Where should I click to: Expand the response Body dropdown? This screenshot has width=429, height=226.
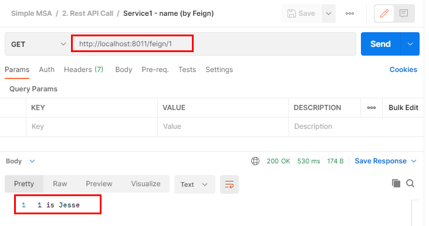click(x=21, y=161)
